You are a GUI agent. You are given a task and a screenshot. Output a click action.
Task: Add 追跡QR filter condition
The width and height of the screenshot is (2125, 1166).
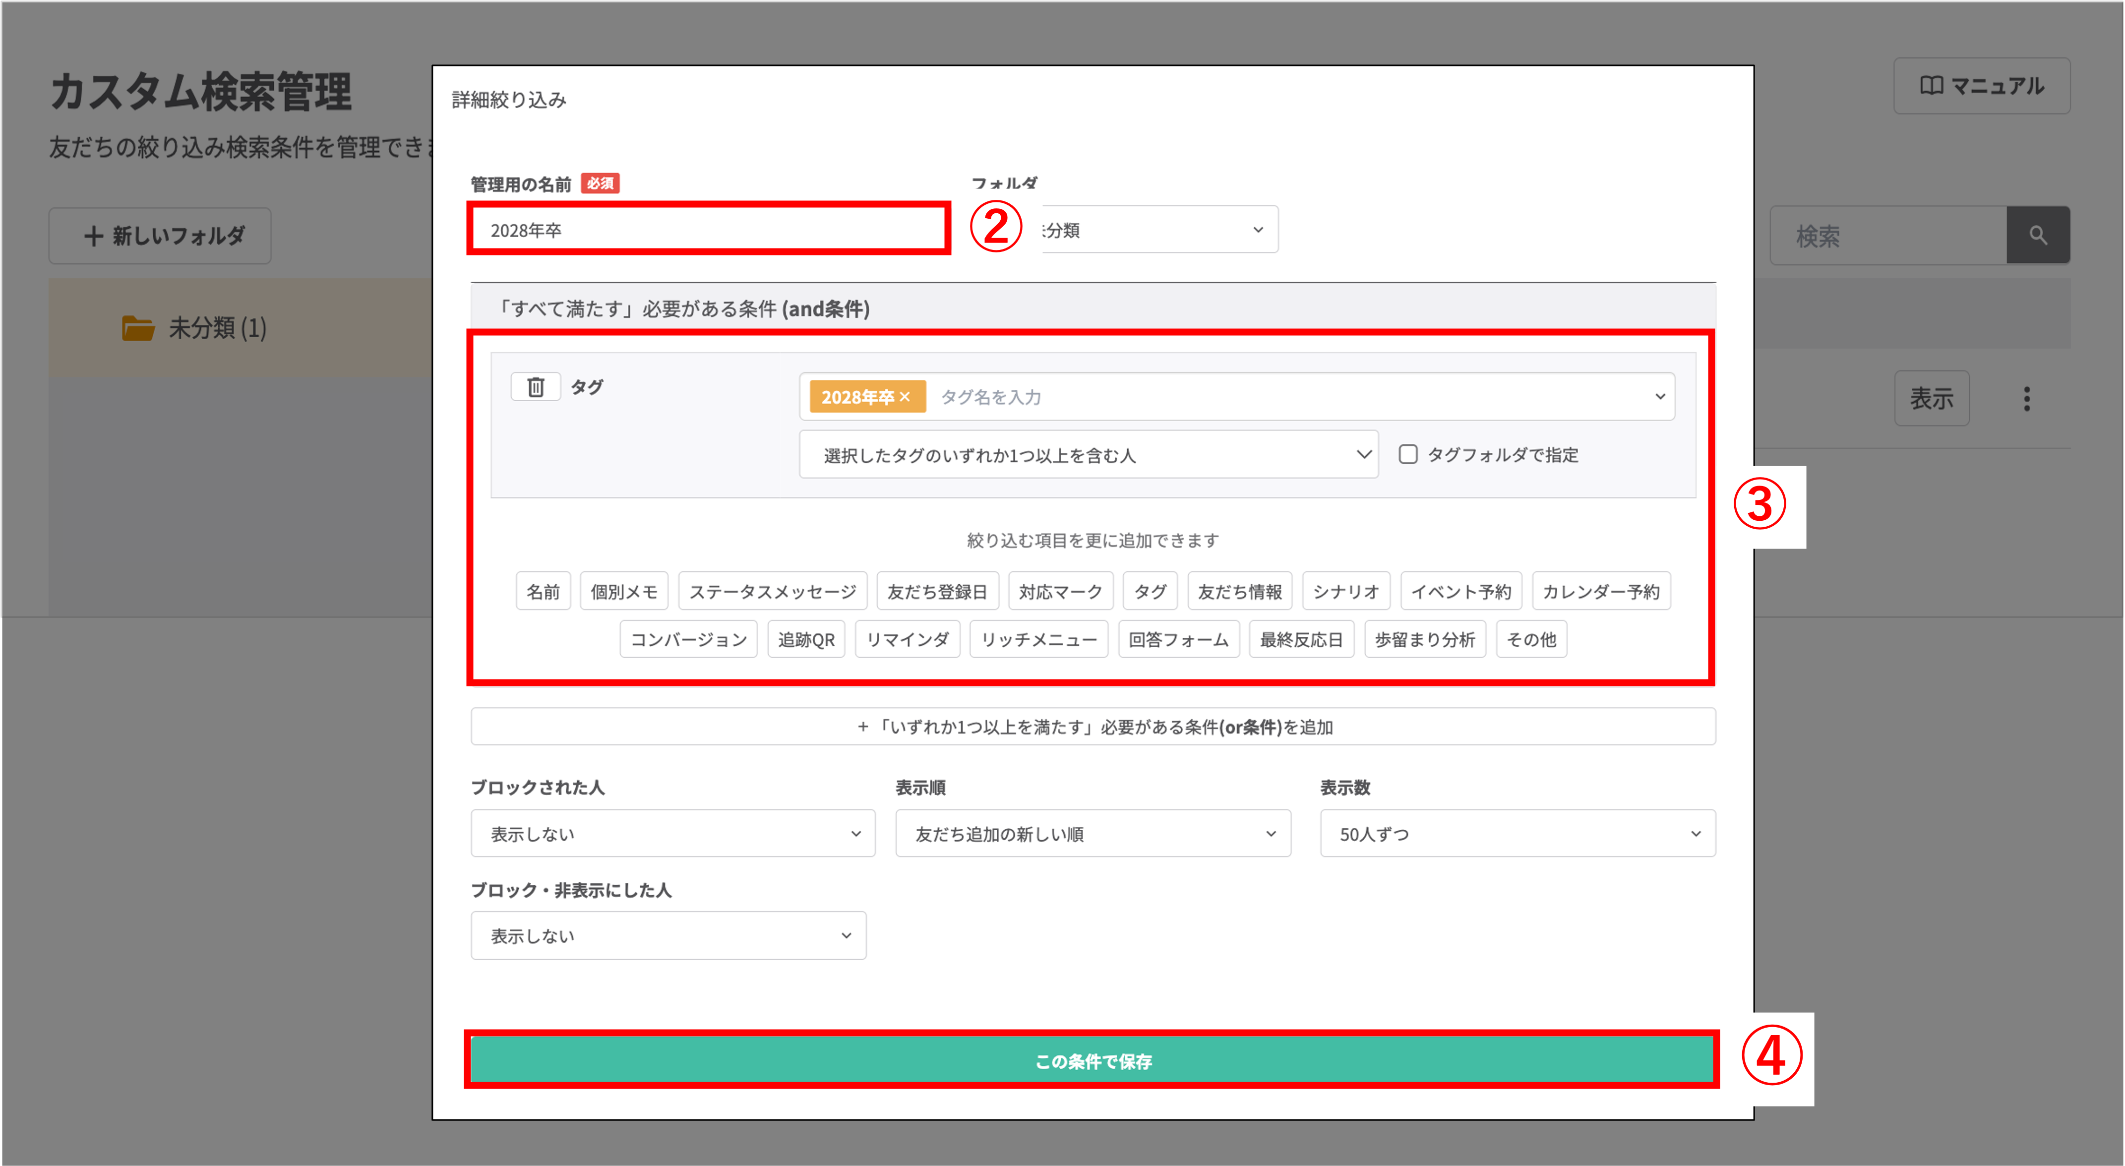pyautogui.click(x=806, y=639)
